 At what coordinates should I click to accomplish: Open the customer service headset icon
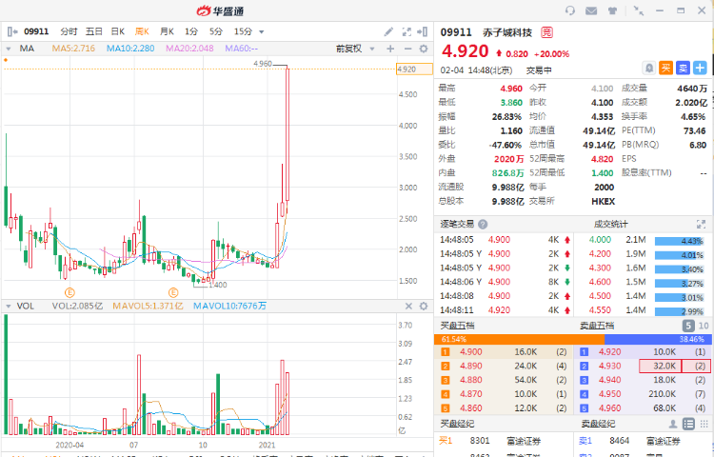pyautogui.click(x=569, y=10)
